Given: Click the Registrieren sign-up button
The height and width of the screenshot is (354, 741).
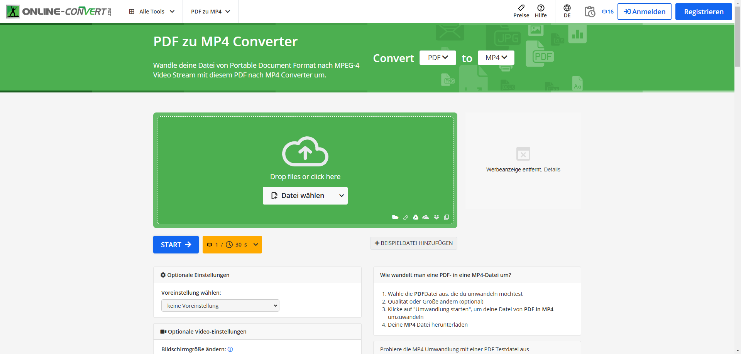Looking at the screenshot, I should pyautogui.click(x=704, y=12).
